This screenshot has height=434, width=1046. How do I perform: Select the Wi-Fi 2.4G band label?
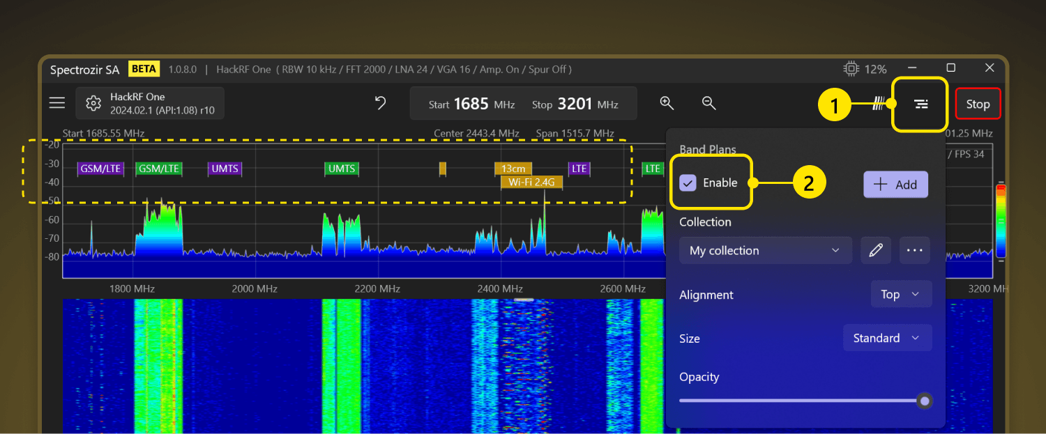point(531,183)
